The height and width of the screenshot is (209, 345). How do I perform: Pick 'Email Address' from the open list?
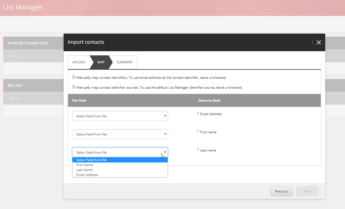click(x=120, y=175)
